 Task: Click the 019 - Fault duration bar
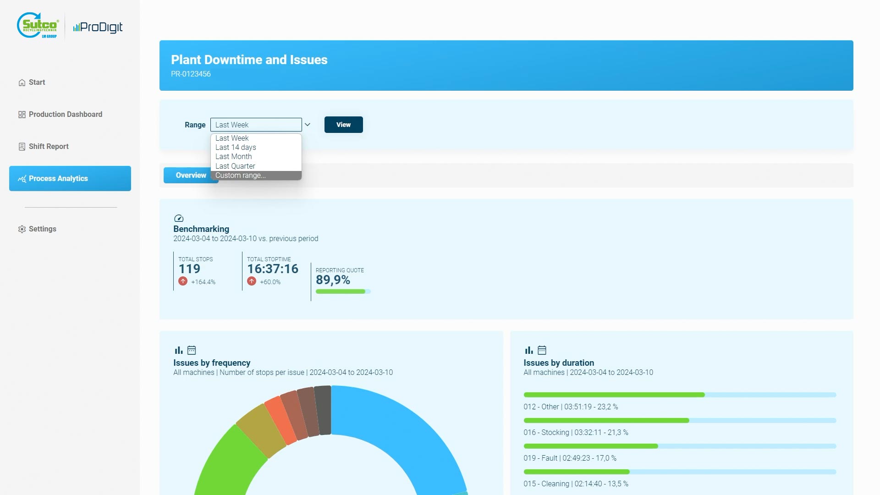[x=680, y=446]
